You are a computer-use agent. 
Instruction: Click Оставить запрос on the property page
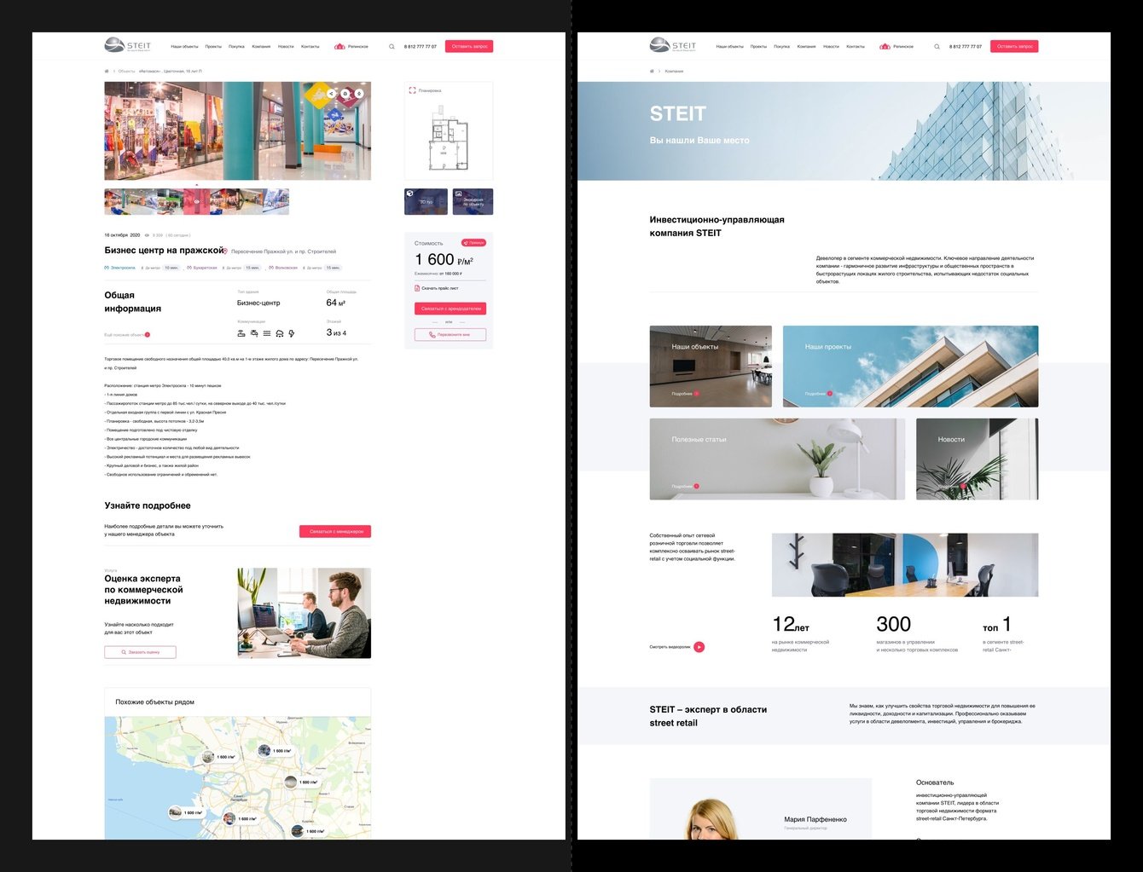tap(469, 47)
